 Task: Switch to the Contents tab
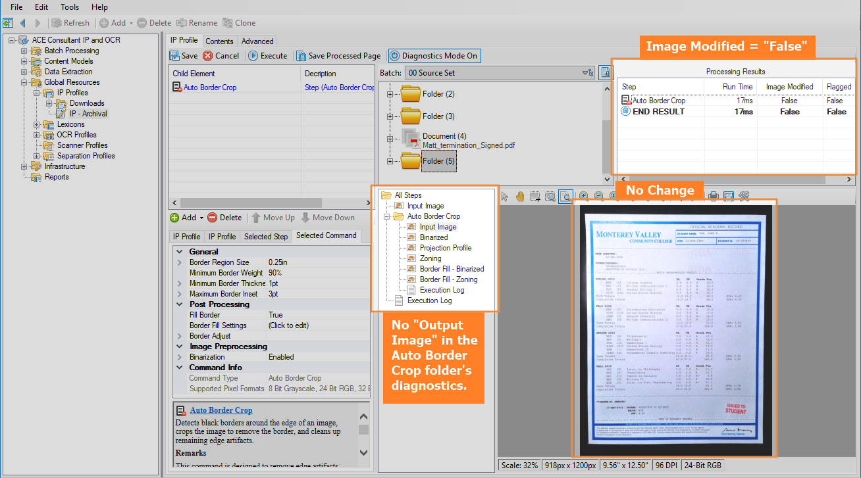tap(219, 41)
